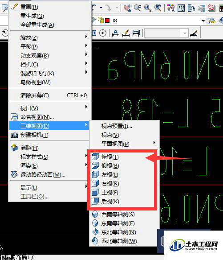223x260 pixels.
Task: Expand the Zoom (缩放) submenu
Action: click(50, 38)
